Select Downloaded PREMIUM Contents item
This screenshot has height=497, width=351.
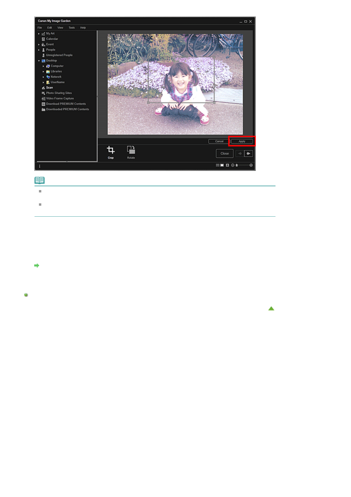67,109
